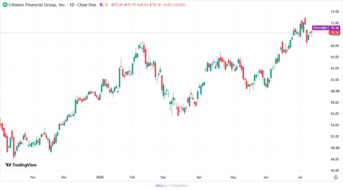Click the 46.00 price axis label

335,170
